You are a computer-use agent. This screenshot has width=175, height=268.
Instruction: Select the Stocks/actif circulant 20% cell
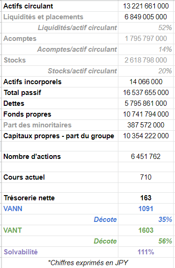click(x=146, y=71)
